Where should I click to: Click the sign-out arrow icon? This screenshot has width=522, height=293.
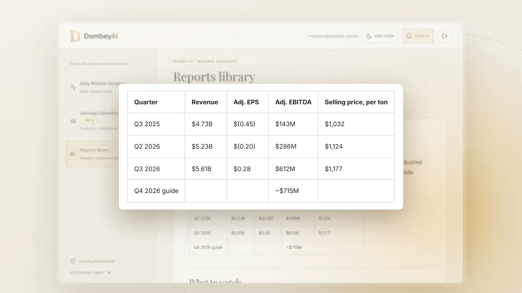tap(445, 36)
